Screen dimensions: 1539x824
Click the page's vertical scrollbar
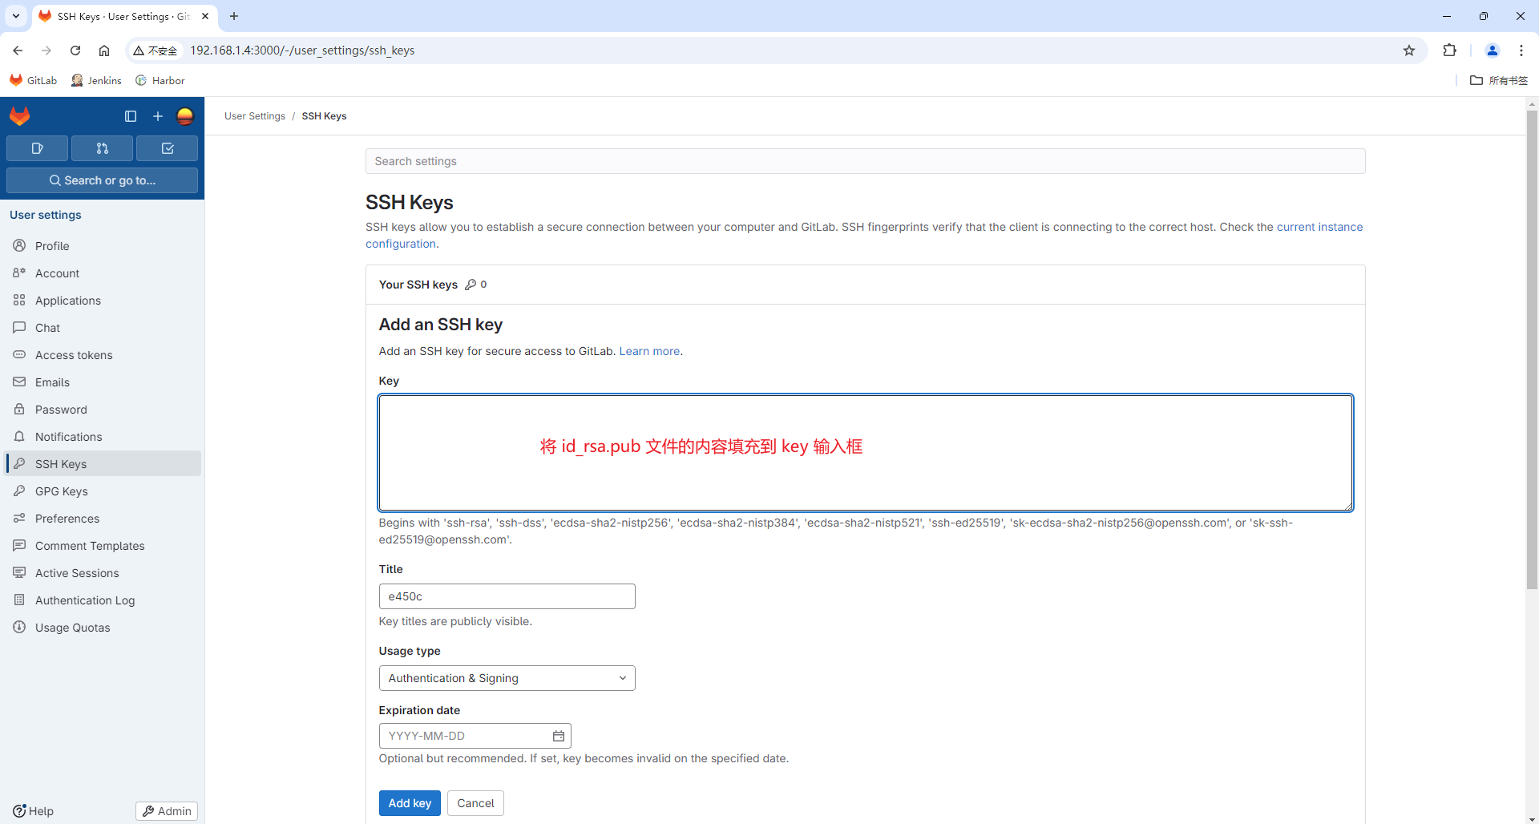pyautogui.click(x=1532, y=345)
